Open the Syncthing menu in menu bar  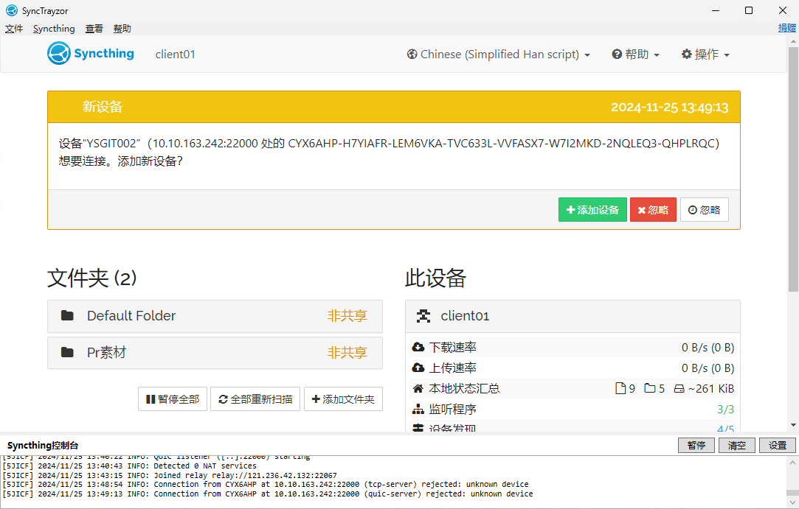[54, 29]
